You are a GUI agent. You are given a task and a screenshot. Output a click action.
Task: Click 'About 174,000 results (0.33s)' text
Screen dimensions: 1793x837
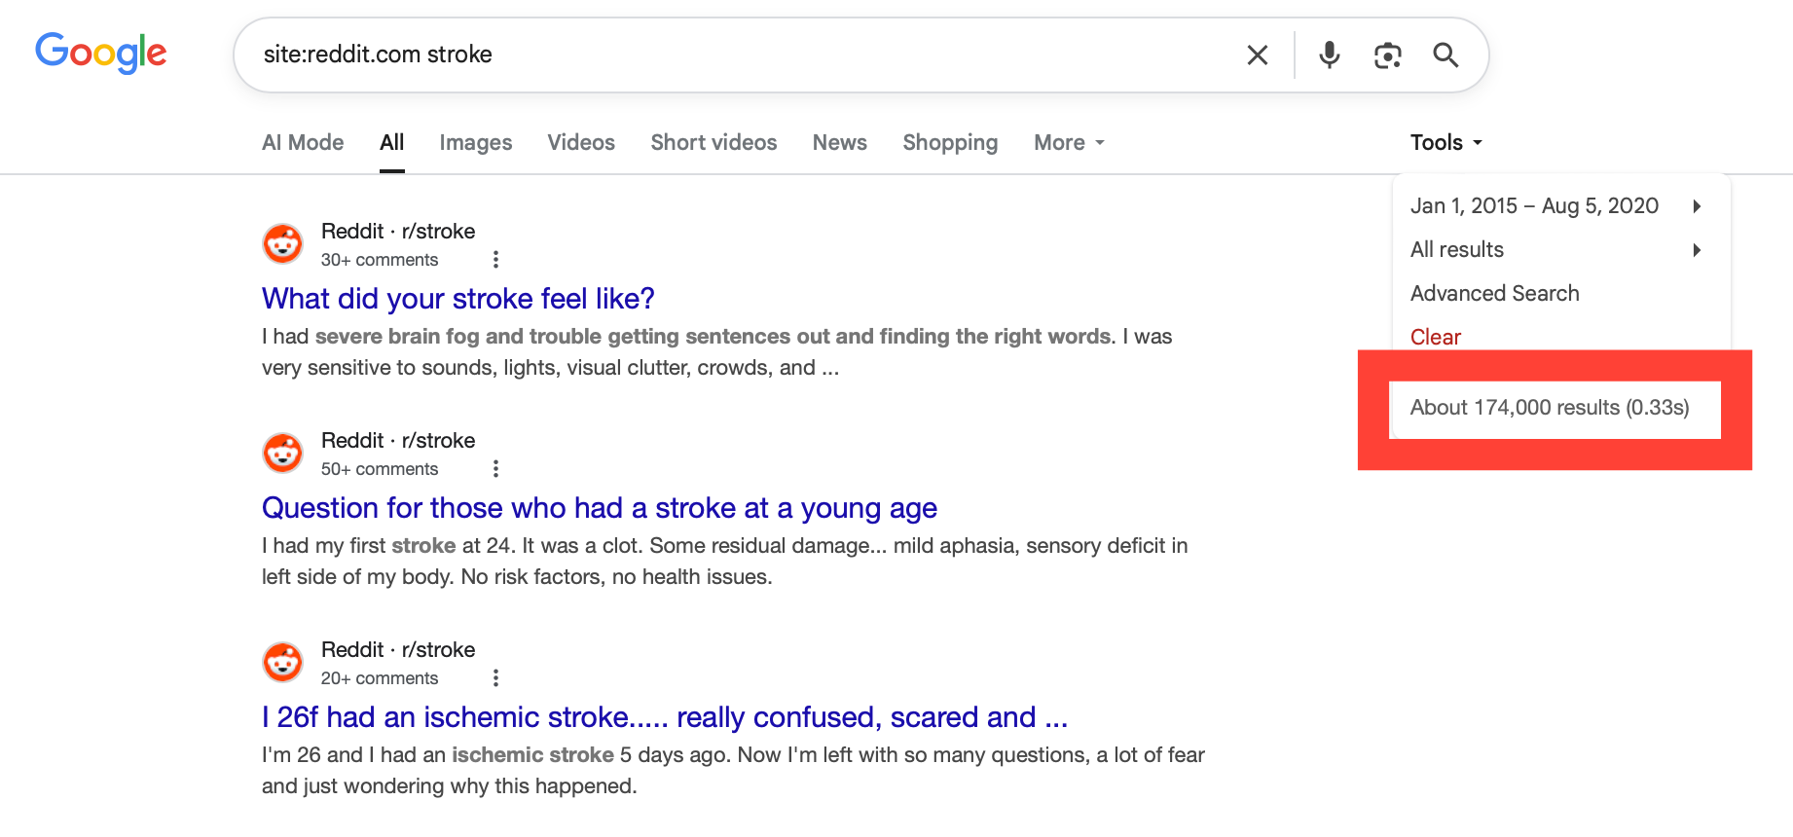1550,408
